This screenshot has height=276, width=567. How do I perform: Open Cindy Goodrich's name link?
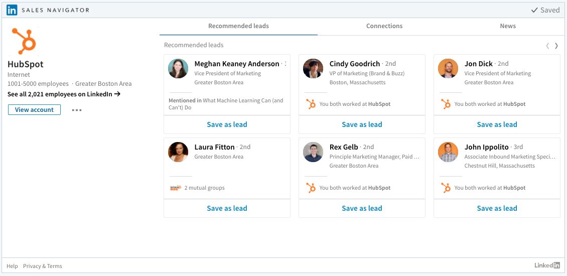(x=355, y=64)
